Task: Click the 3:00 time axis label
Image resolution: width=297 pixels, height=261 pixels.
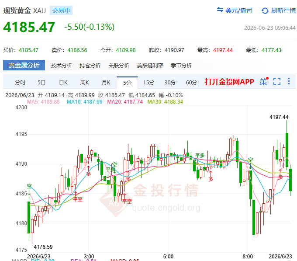Action: 89,257
